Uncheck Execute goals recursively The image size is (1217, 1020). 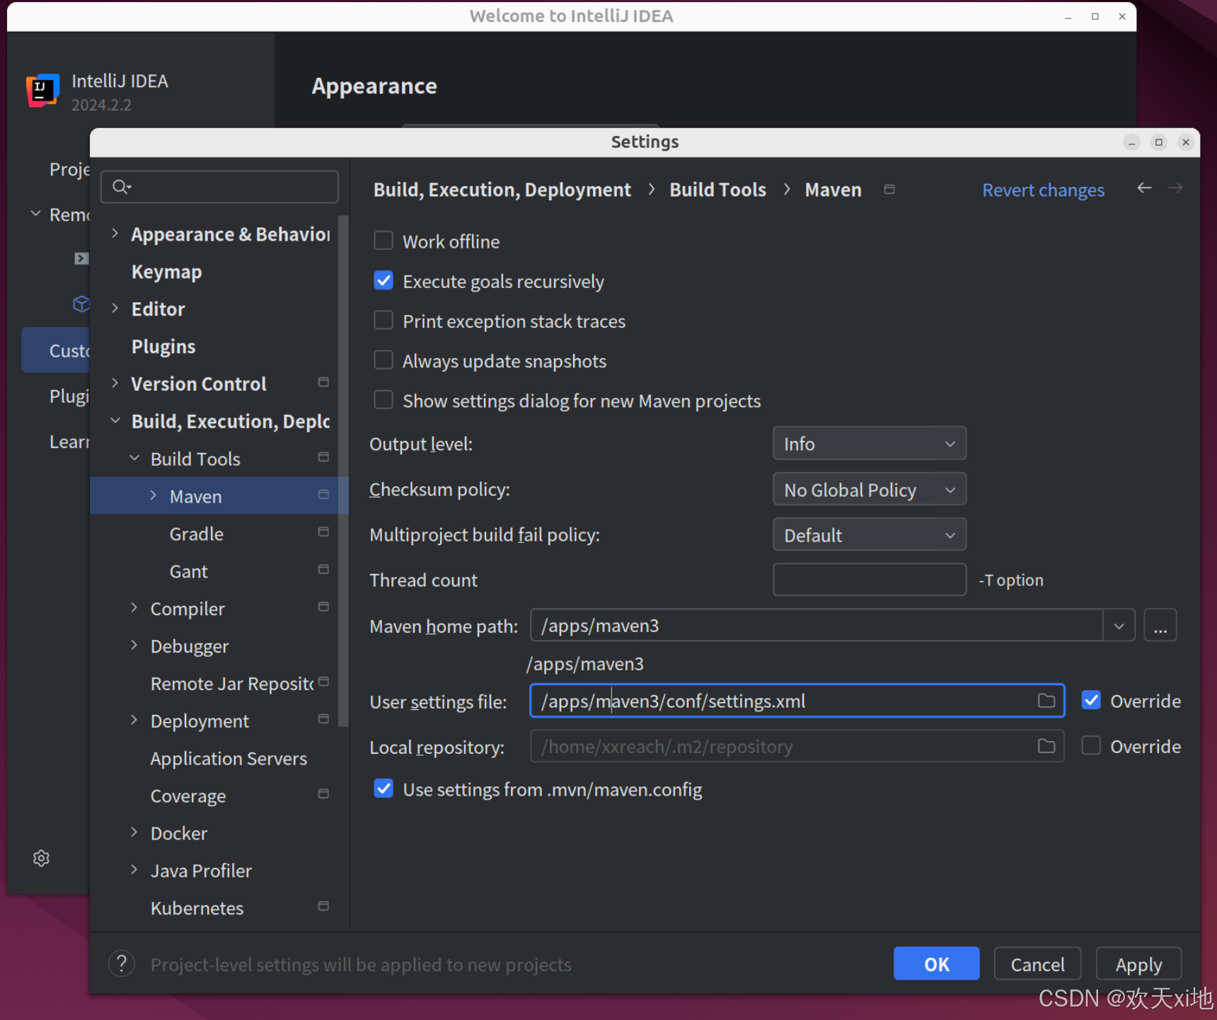383,280
